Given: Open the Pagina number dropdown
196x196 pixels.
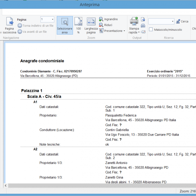Looking at the screenshot, I should (52, 20).
